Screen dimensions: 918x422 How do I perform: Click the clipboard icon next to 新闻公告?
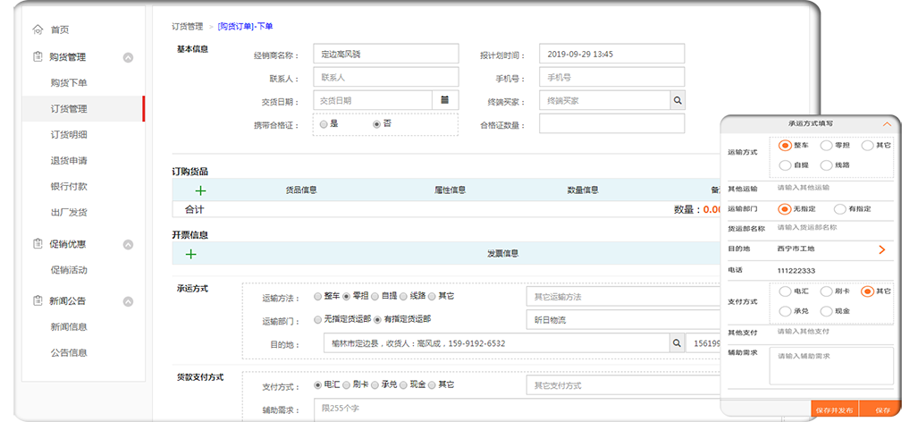[38, 301]
